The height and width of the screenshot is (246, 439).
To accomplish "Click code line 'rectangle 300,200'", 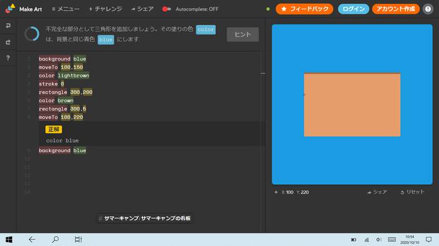I will point(65,92).
